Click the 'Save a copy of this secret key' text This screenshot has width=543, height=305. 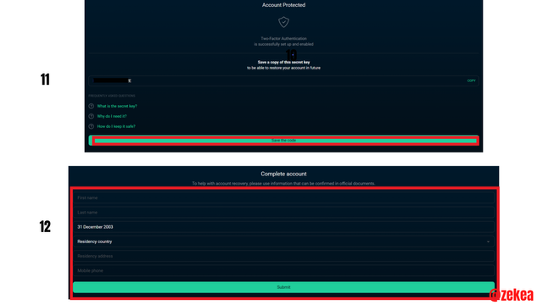pyautogui.click(x=283, y=62)
